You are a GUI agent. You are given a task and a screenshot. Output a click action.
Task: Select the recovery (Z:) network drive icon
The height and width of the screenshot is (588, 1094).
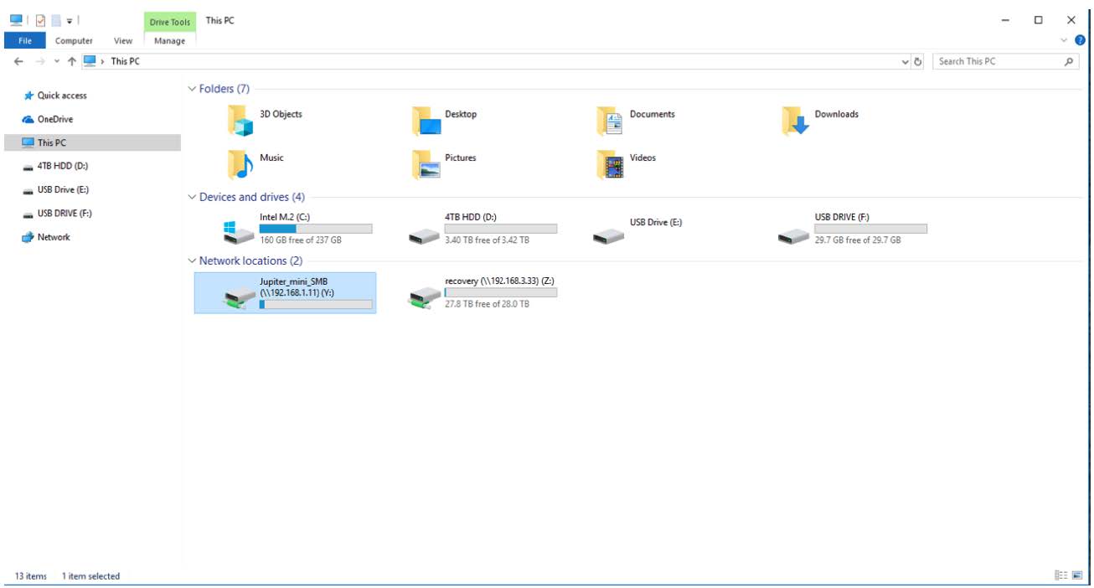424,296
